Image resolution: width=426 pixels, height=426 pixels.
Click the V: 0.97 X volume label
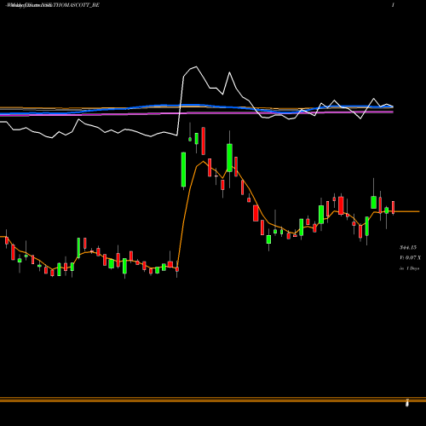(x=410, y=257)
